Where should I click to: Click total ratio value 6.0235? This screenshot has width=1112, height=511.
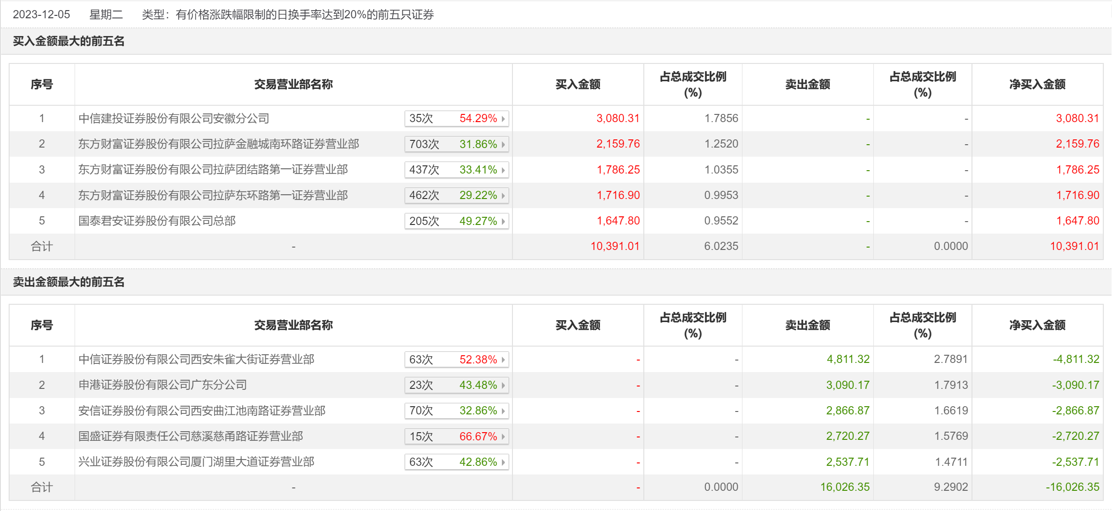[x=721, y=246]
